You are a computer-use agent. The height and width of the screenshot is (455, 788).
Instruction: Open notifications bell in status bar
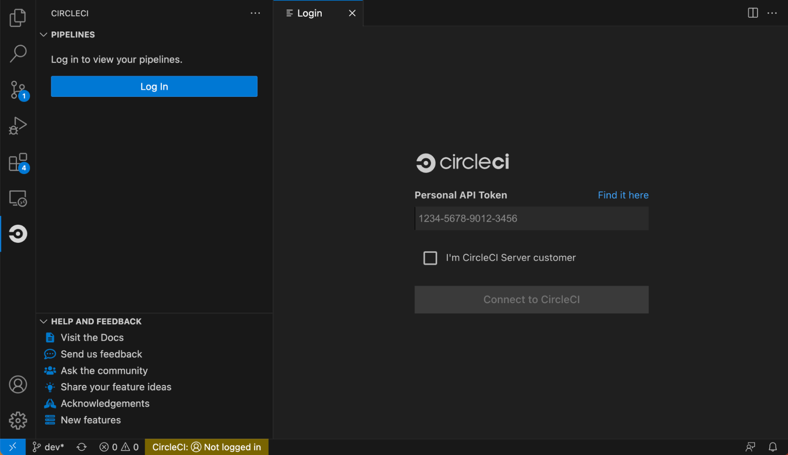click(773, 447)
